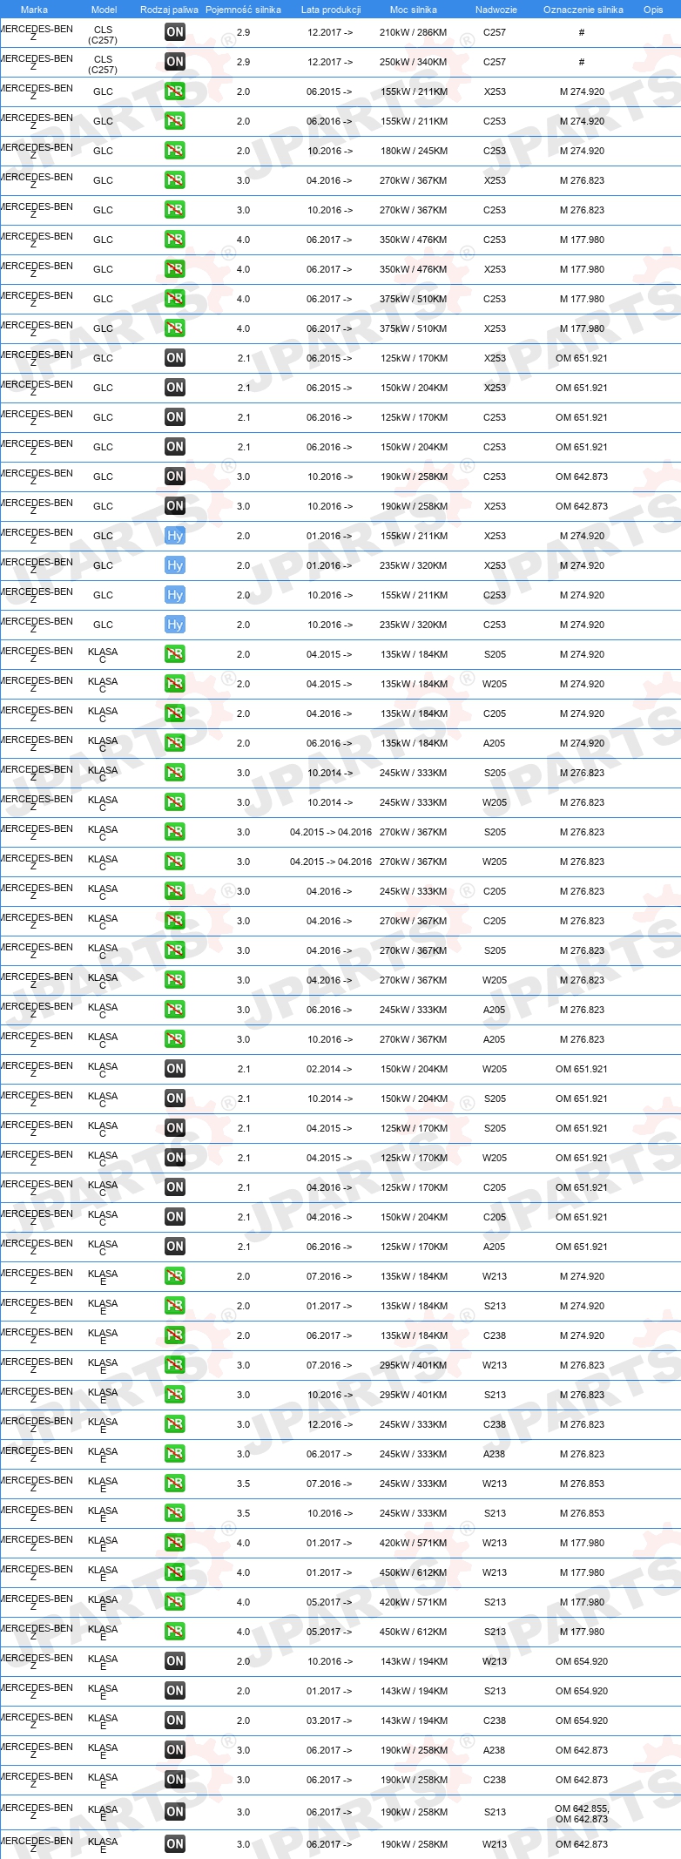Click PB icon in Klasa E 12.2016 C238 row
The image size is (681, 1859).
(x=175, y=1424)
